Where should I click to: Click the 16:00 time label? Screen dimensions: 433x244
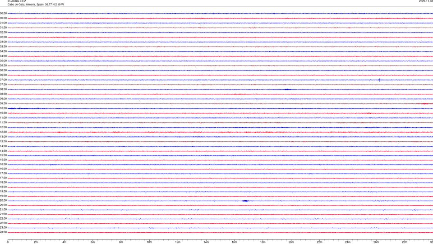tap(3, 164)
